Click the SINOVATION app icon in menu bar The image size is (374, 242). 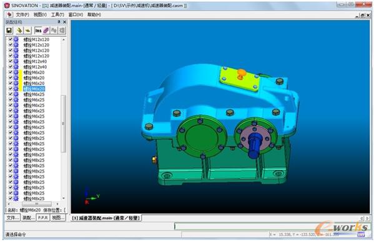(9, 15)
